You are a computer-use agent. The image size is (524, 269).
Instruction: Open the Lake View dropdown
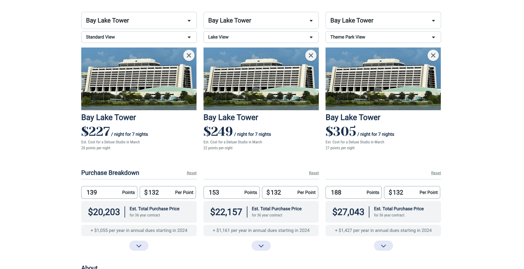261,37
